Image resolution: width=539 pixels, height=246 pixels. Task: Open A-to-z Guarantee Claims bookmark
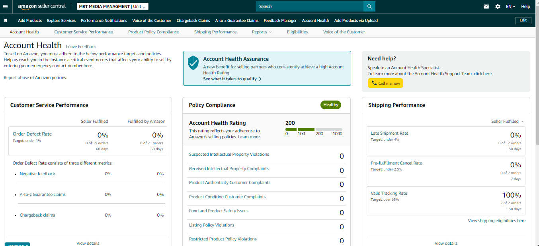pos(237,20)
